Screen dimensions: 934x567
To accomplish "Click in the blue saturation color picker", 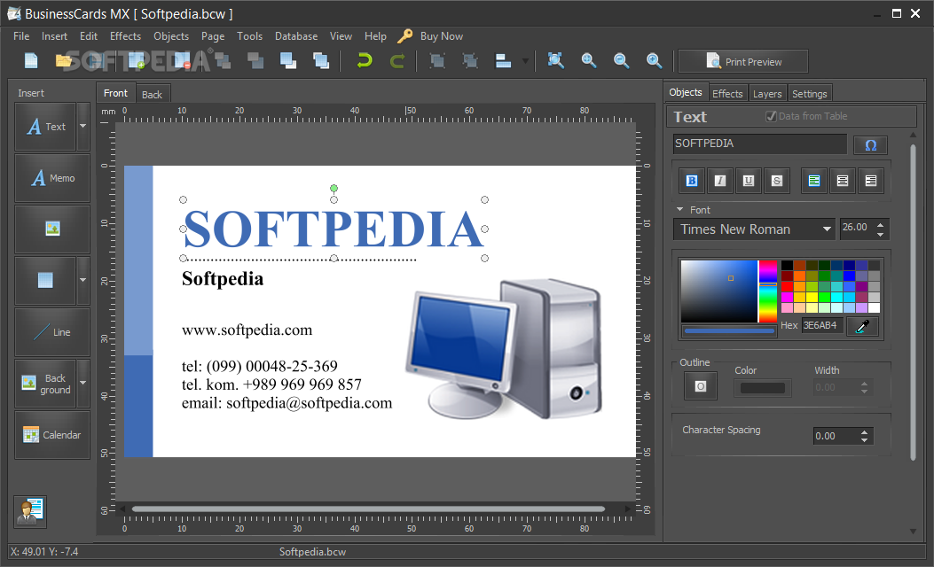I will tap(719, 291).
